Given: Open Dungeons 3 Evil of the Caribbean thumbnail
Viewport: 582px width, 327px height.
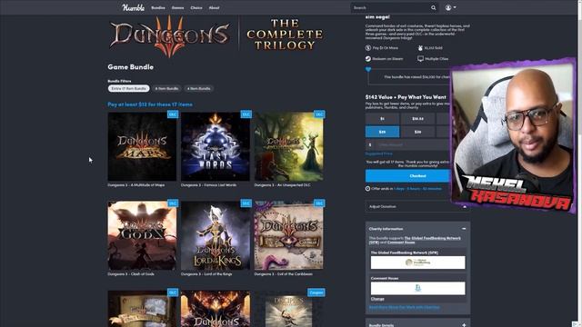Looking at the screenshot, I should [289, 235].
